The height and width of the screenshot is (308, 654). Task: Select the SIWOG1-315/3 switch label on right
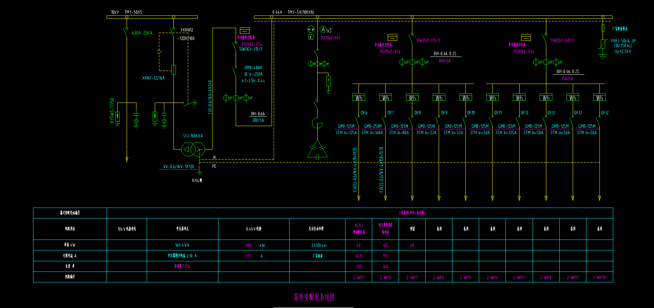tap(428, 40)
